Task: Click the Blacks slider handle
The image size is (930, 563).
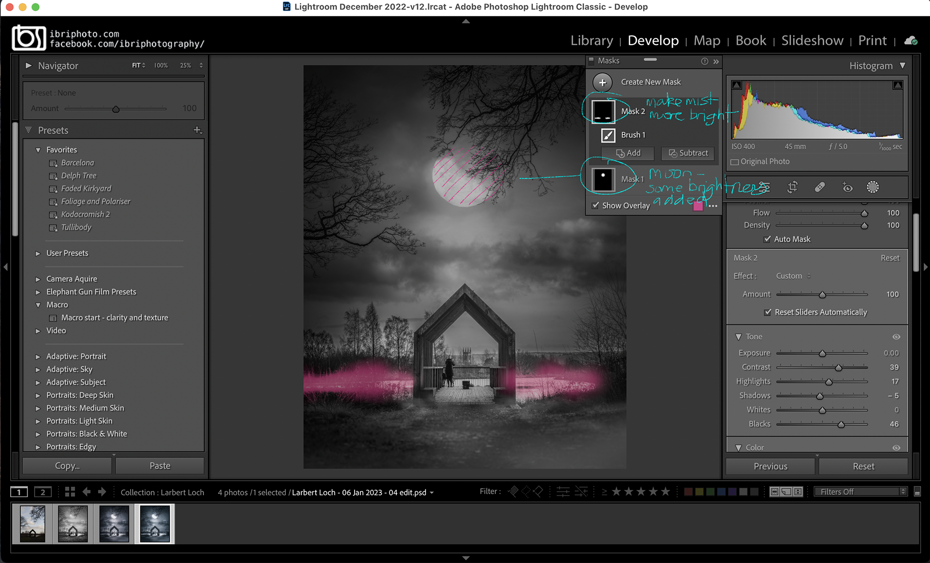Action: [x=841, y=425]
